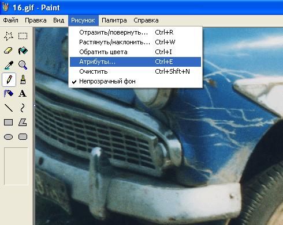Select the Curve tool

[x=23, y=108]
